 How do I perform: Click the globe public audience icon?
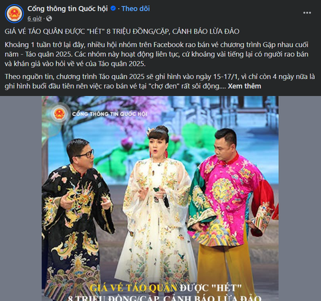(x=49, y=19)
